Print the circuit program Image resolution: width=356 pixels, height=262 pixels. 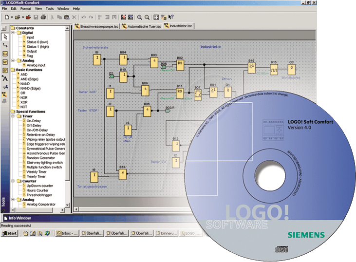click(x=43, y=17)
